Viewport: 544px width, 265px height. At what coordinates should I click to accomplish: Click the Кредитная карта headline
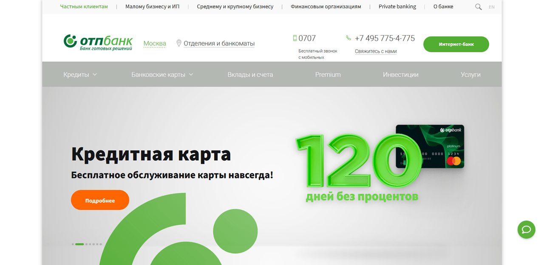[151, 154]
